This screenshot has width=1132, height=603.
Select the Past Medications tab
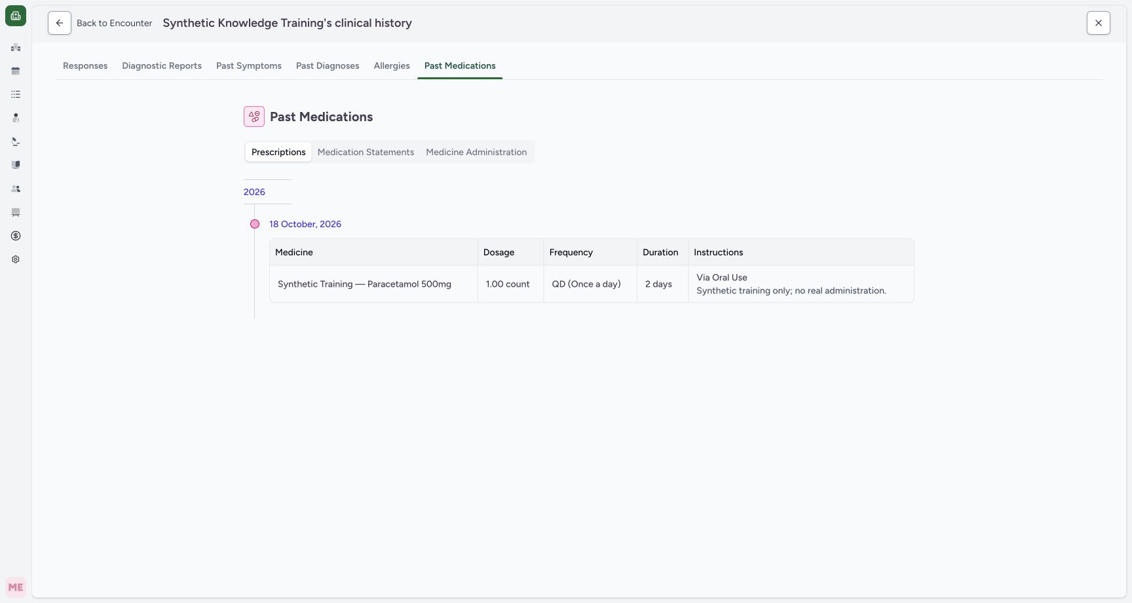(x=460, y=65)
